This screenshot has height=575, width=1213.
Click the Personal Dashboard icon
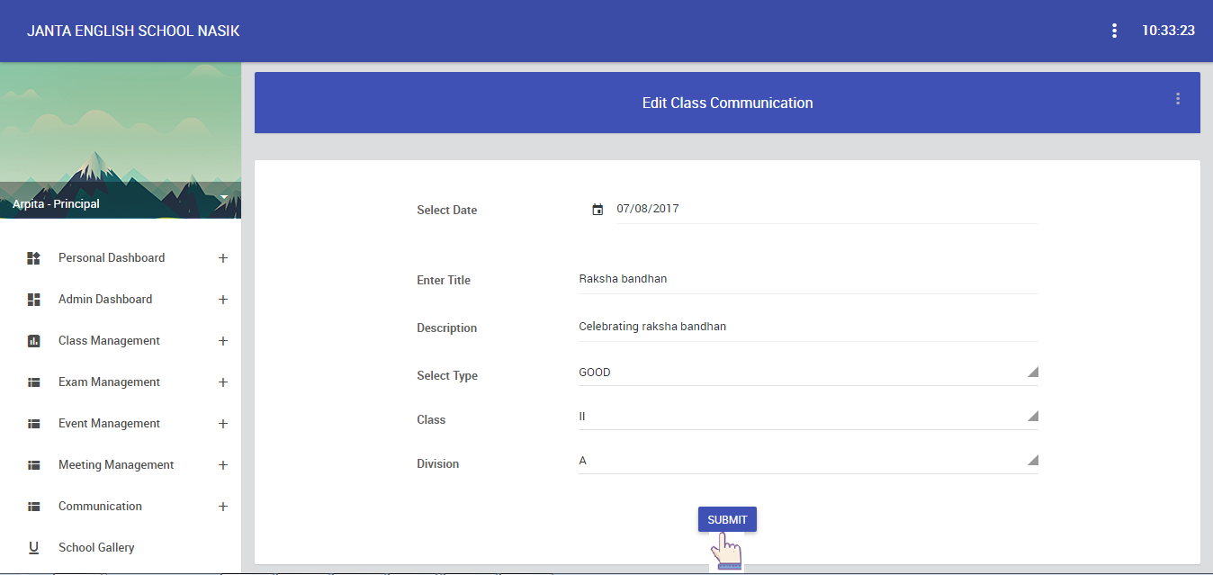pyautogui.click(x=34, y=258)
